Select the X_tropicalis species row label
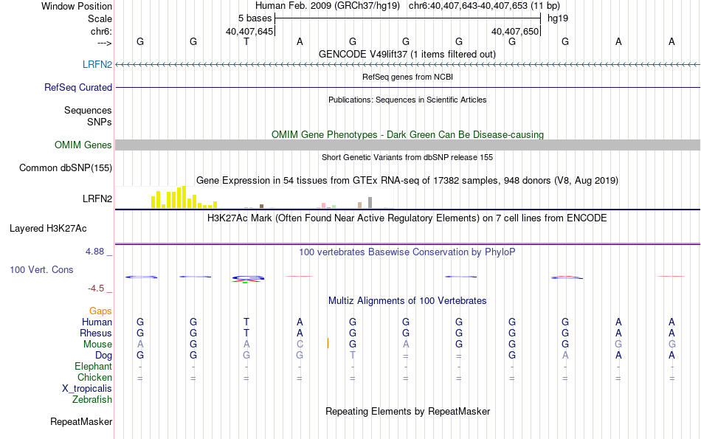 87,389
